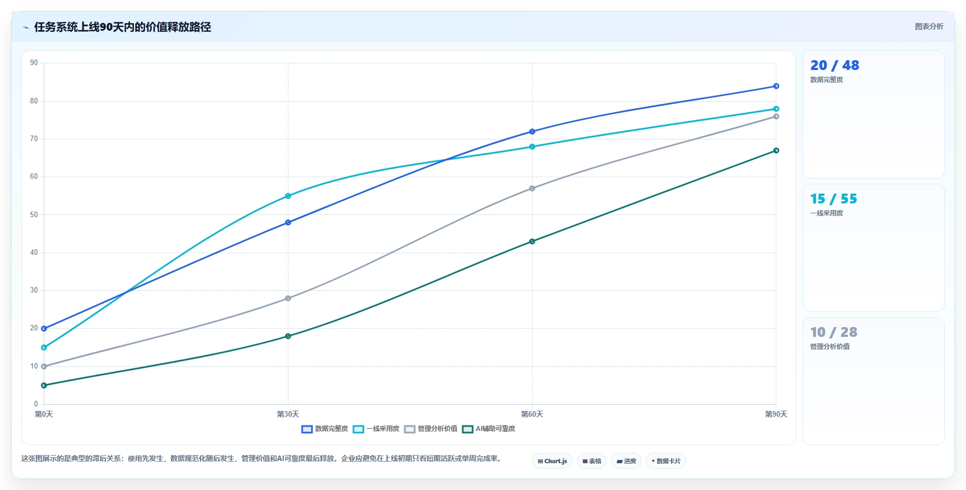Click the 图表分析 label in header

point(929,26)
